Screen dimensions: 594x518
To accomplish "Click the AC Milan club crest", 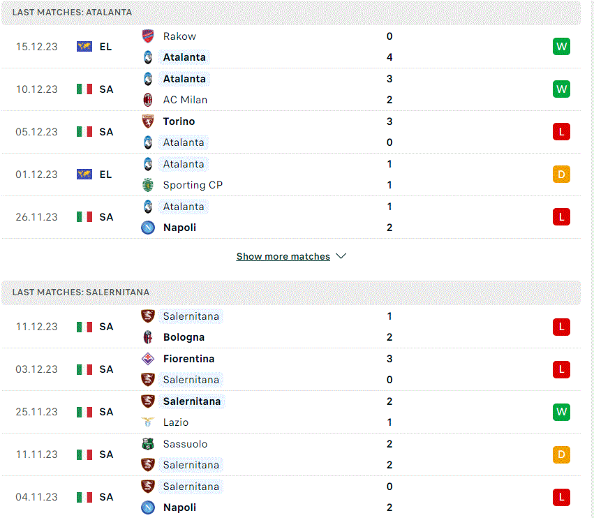I will click(148, 100).
